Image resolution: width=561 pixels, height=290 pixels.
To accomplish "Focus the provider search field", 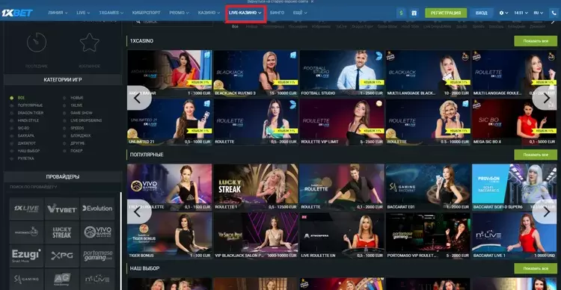I will tap(63, 187).
